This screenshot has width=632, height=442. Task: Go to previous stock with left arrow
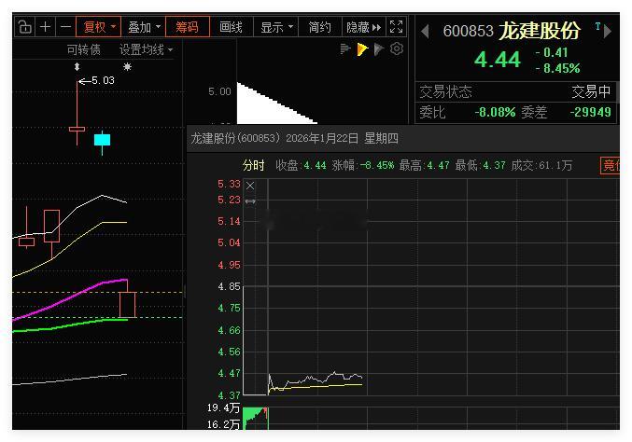click(x=425, y=31)
